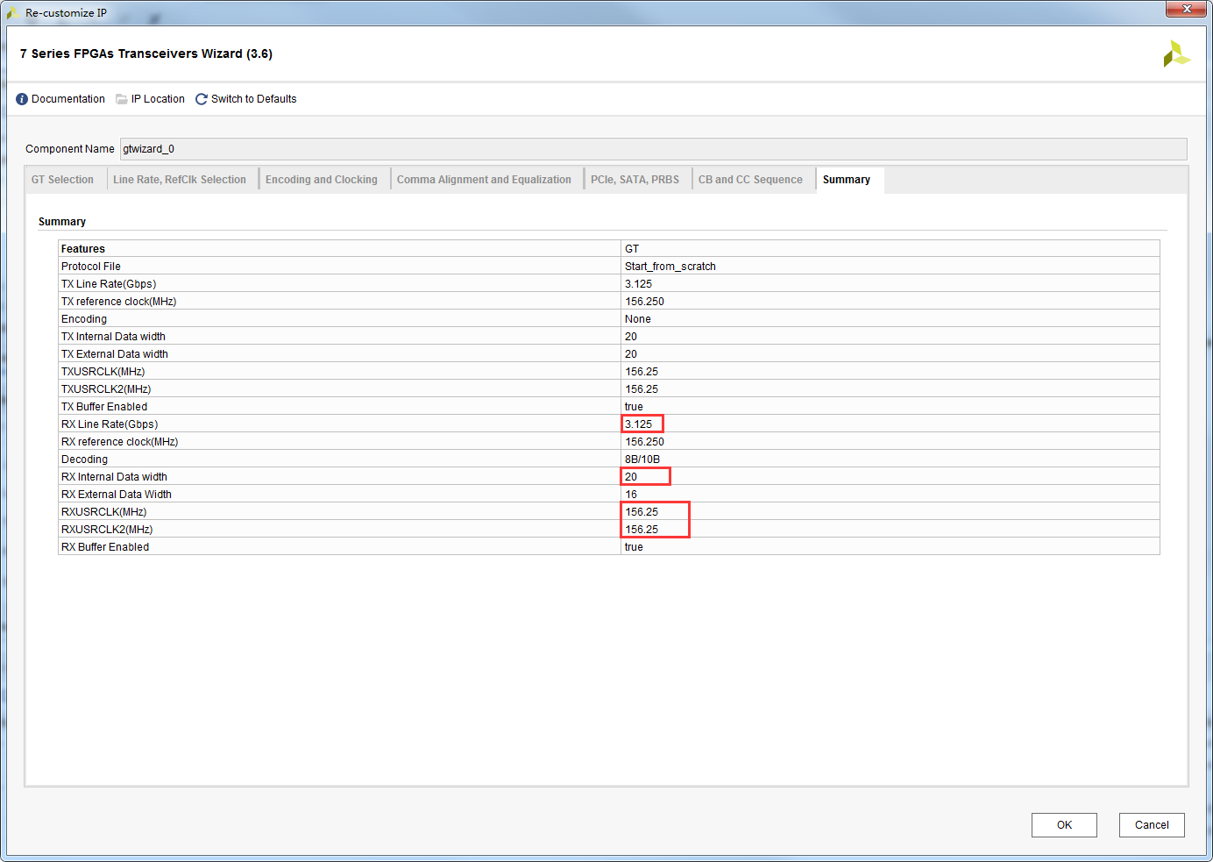The width and height of the screenshot is (1213, 862).
Task: Select the Encoding row label
Action: (x=84, y=319)
